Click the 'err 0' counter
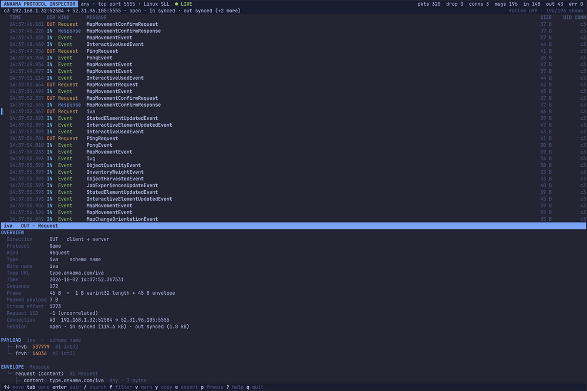 [576, 4]
